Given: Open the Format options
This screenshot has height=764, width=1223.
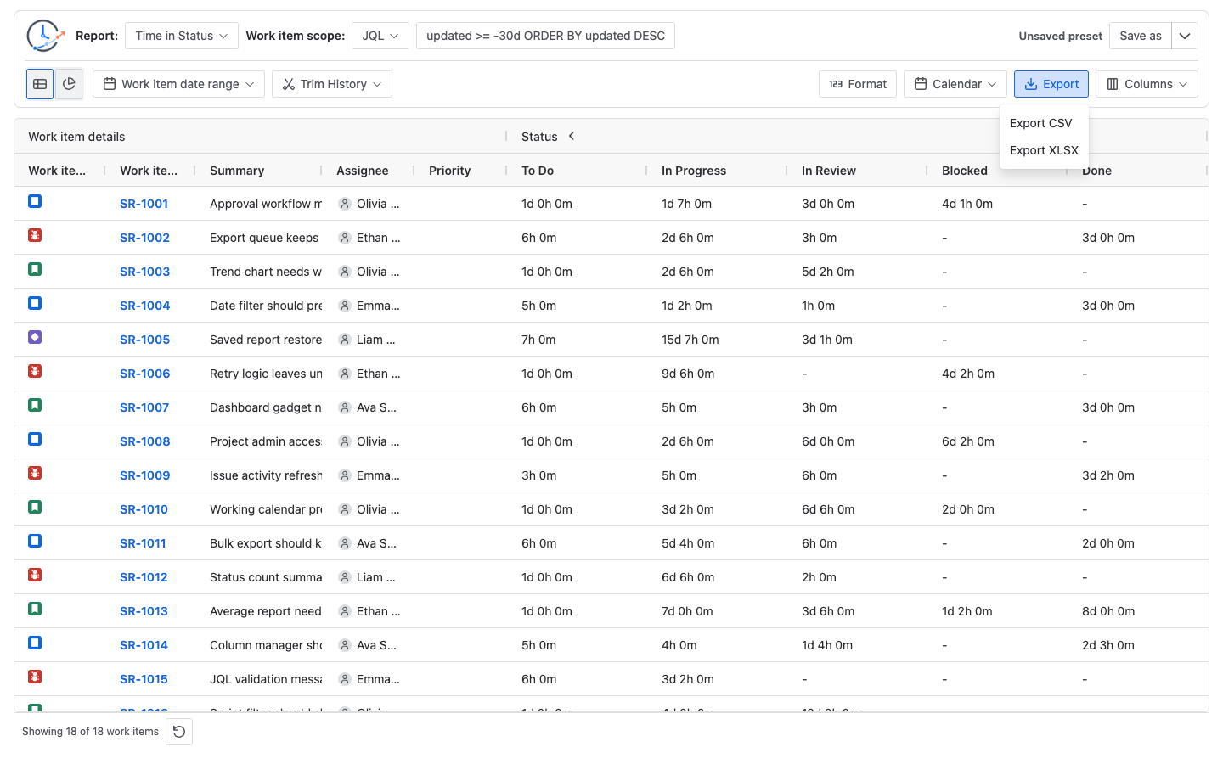Looking at the screenshot, I should point(858,84).
